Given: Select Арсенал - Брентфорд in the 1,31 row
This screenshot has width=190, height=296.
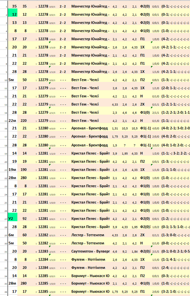Looking at the screenshot, I should pyautogui.click(x=90, y=128).
